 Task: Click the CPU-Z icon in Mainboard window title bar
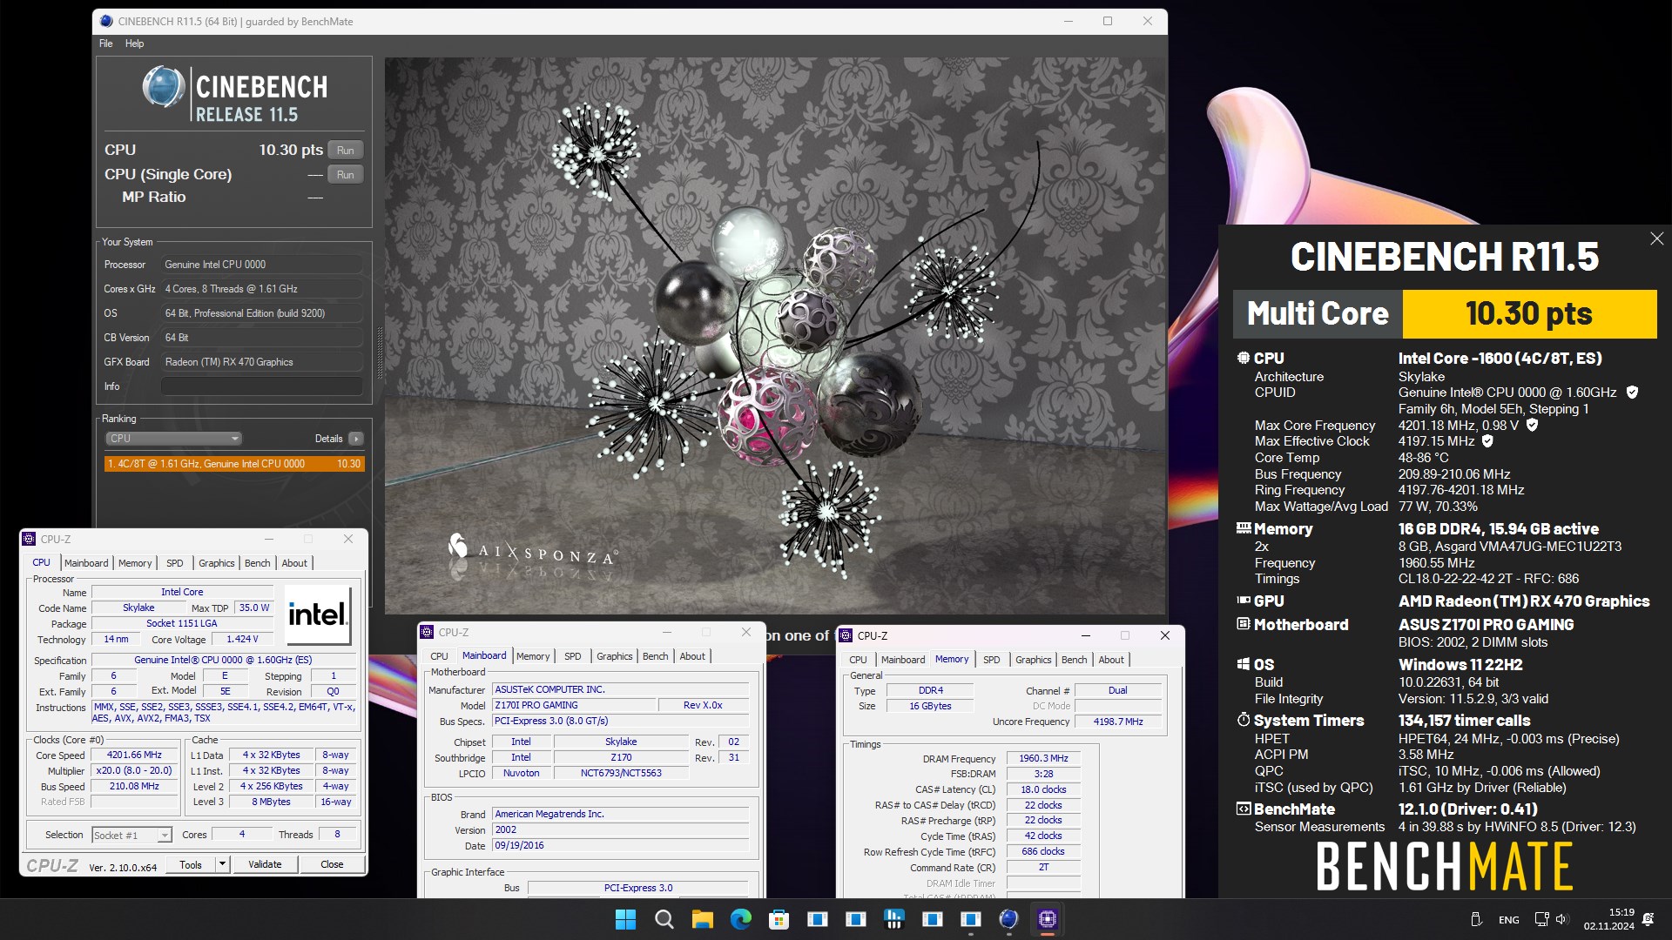tap(427, 633)
